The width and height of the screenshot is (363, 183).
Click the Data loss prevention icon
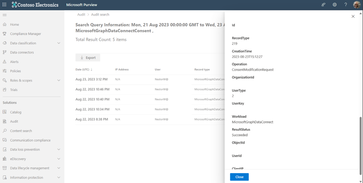(x=5, y=149)
